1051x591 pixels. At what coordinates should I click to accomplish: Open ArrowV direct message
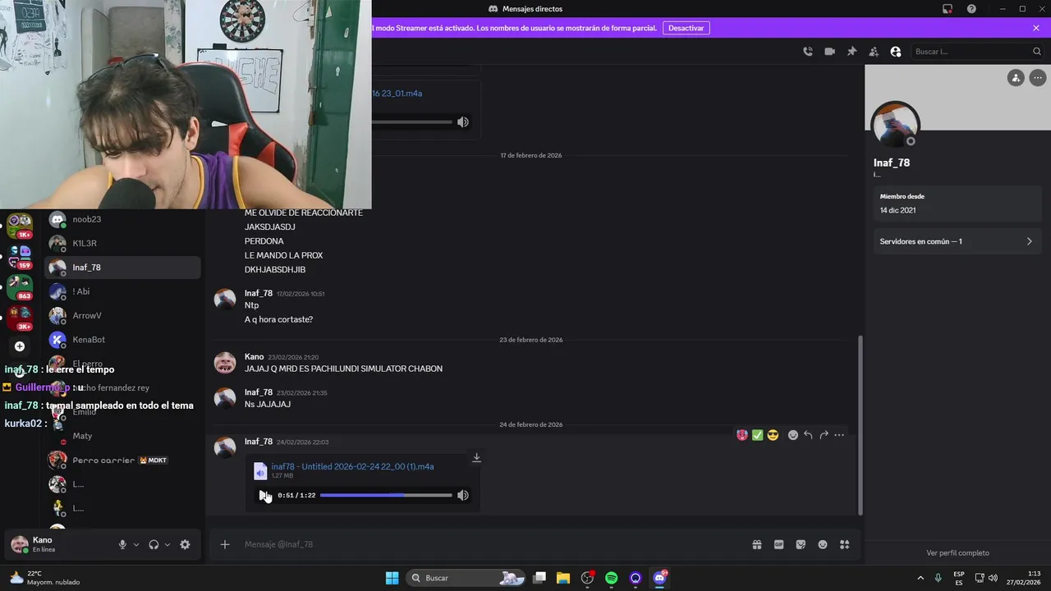(x=123, y=315)
